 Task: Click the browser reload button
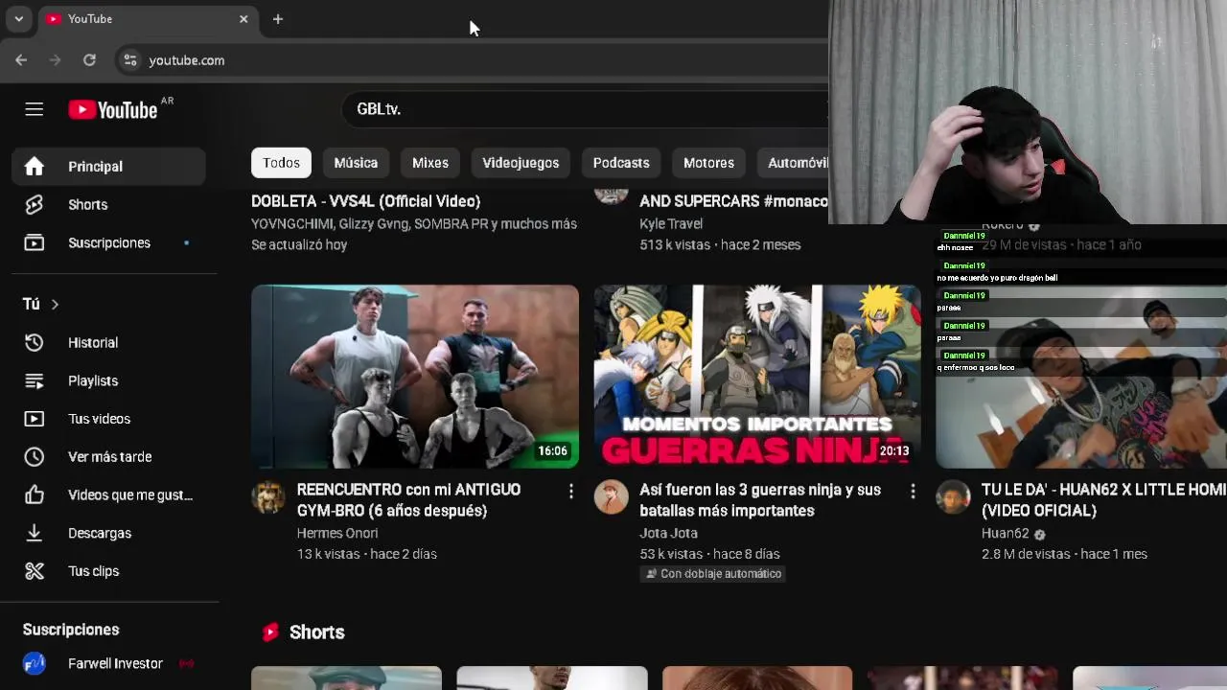pos(89,60)
